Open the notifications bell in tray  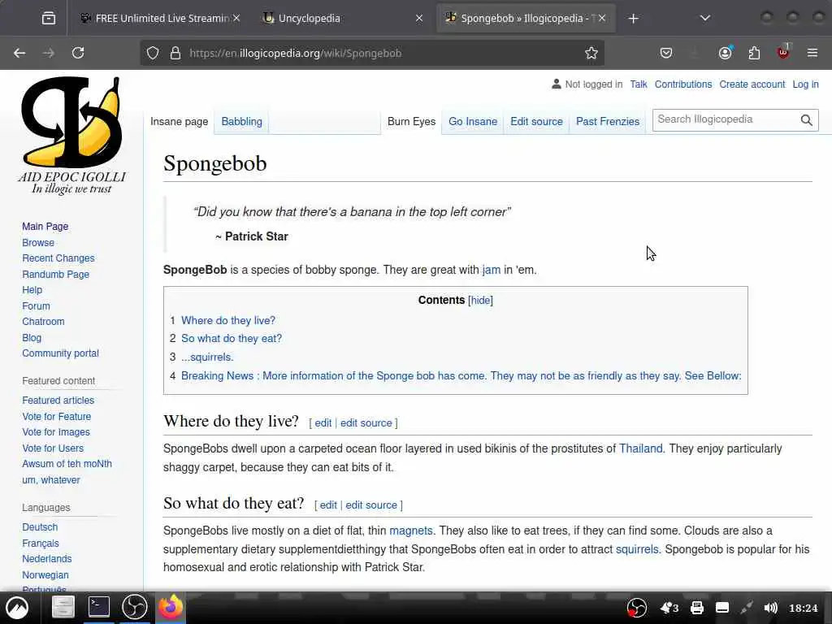(669, 608)
